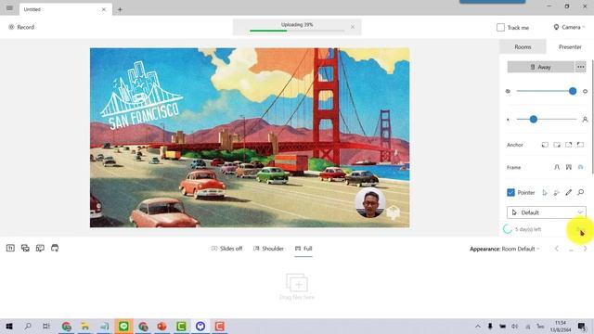The width and height of the screenshot is (594, 334).
Task: Select the pointer with trail tool
Action: [557, 192]
